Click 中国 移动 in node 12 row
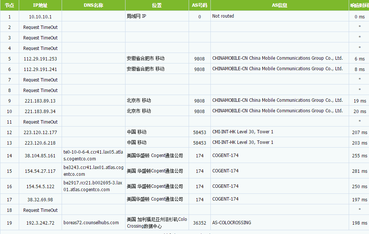Screen dimensions: 369x234 coord(137,132)
